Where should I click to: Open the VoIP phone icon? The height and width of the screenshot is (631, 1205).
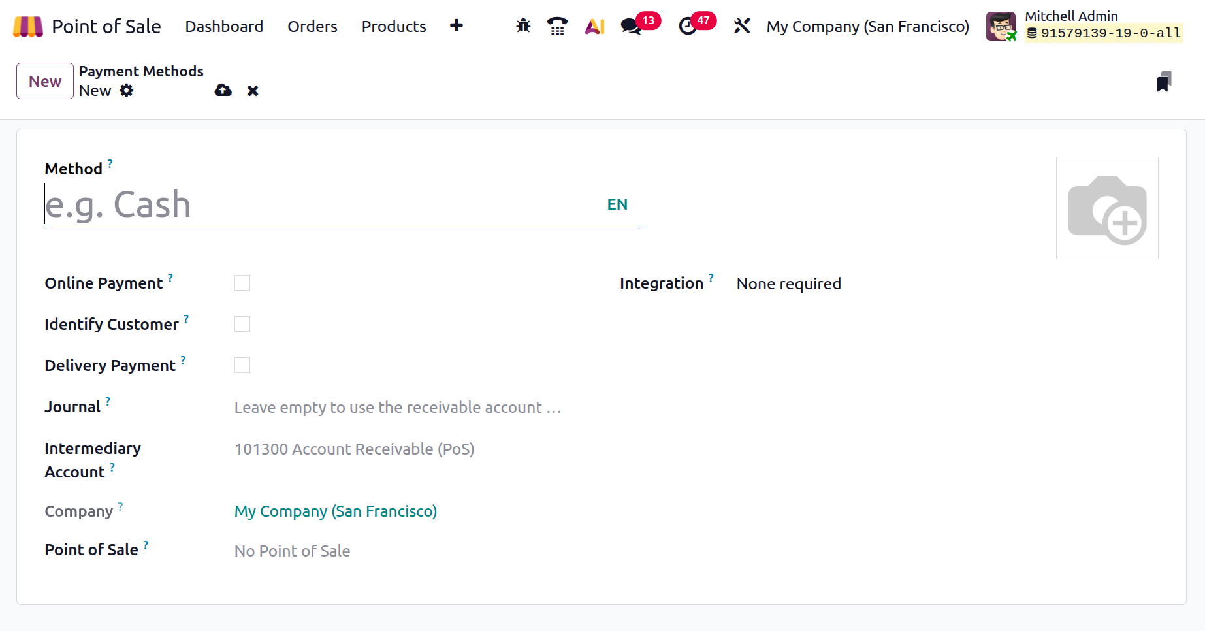pos(557,26)
